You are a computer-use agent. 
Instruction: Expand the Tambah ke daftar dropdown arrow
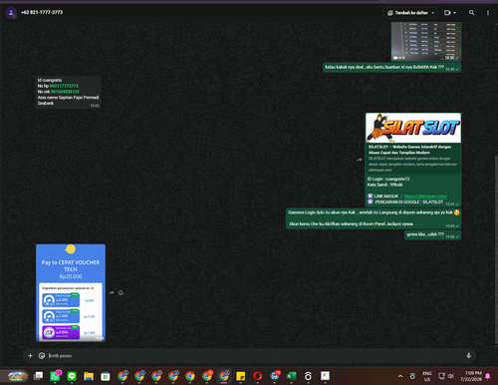pos(432,13)
